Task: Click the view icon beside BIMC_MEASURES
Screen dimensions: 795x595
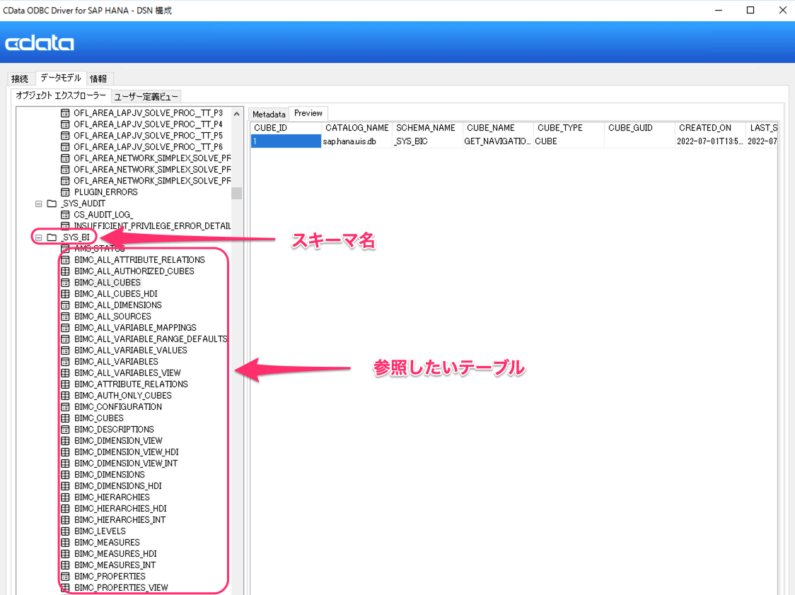Action: [x=65, y=542]
